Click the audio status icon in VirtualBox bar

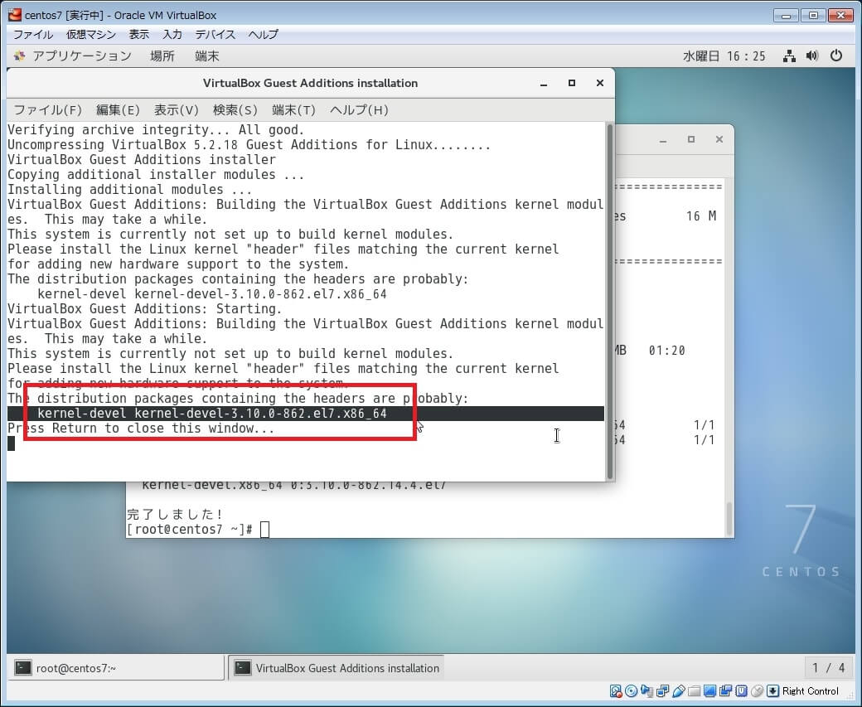(647, 691)
